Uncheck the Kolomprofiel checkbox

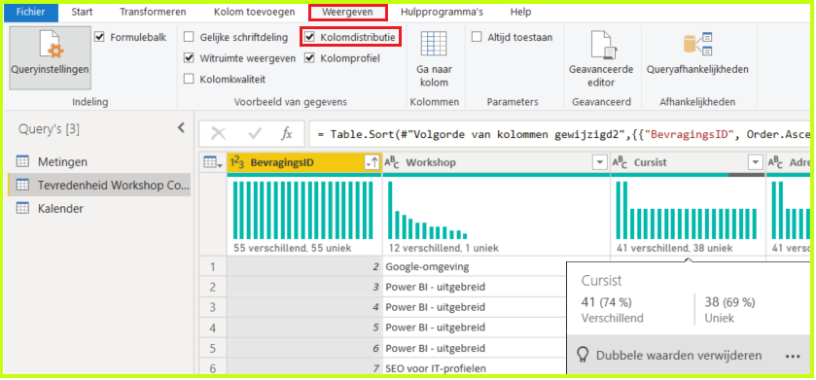point(309,58)
